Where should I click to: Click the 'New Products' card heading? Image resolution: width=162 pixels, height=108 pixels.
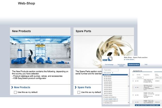point(21,31)
